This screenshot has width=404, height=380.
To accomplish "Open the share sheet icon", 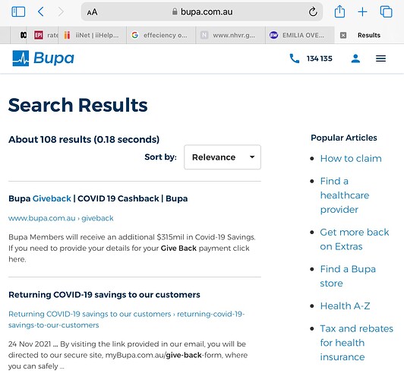I will [x=339, y=11].
